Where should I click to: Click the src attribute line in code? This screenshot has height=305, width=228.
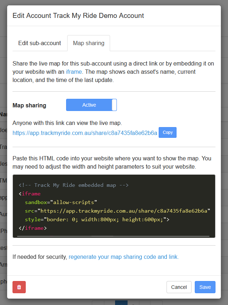click(x=118, y=211)
